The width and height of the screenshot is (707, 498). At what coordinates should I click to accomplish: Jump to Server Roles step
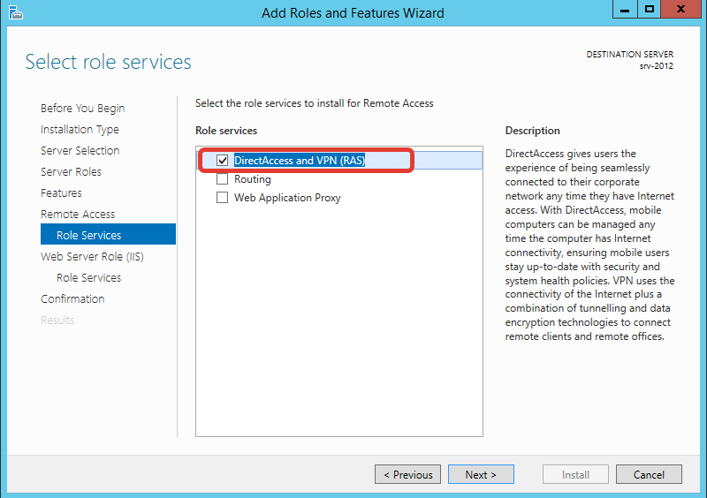(71, 171)
